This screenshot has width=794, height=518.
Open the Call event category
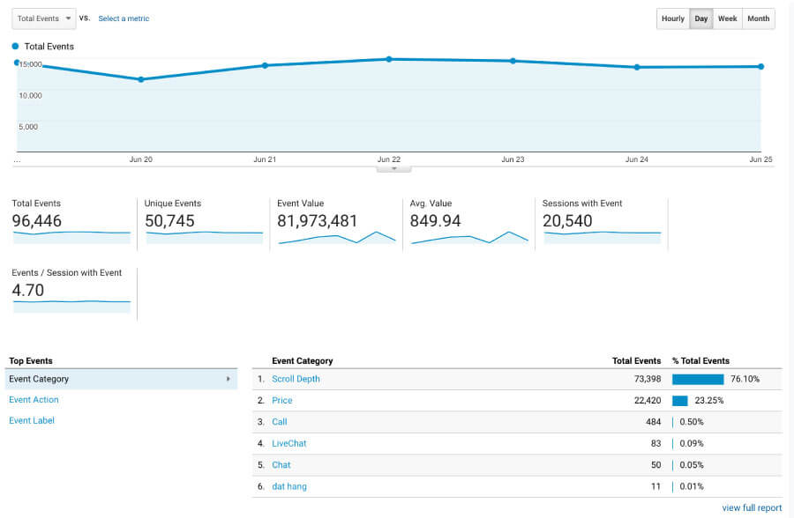[x=280, y=422]
